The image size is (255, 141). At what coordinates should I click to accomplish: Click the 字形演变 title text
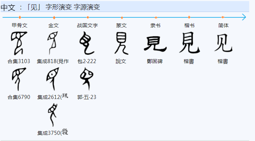[59, 7]
